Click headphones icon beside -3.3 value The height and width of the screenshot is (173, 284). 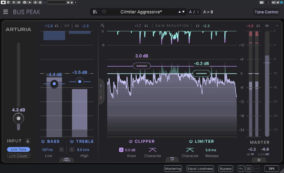(198, 26)
